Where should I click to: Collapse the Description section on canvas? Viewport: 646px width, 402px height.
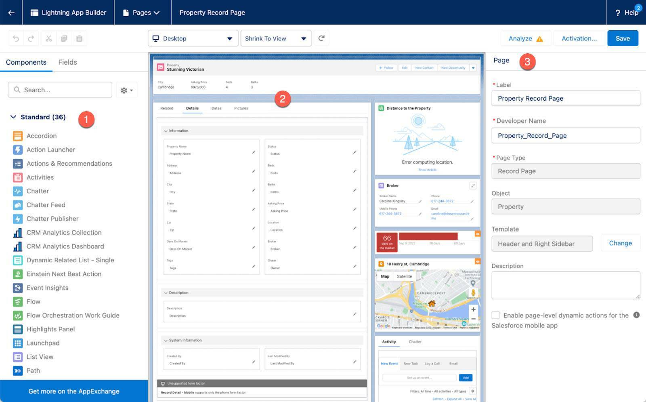[166, 293]
